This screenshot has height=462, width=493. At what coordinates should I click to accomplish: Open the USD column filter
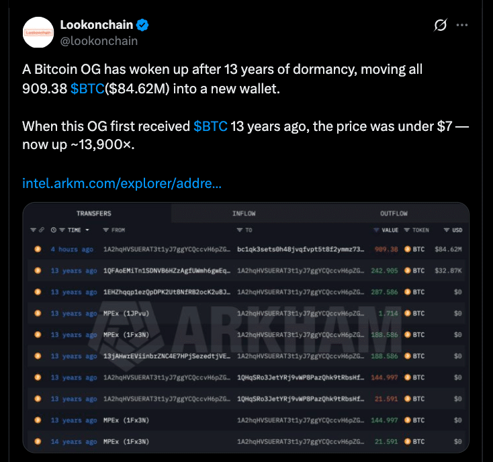[x=446, y=230]
